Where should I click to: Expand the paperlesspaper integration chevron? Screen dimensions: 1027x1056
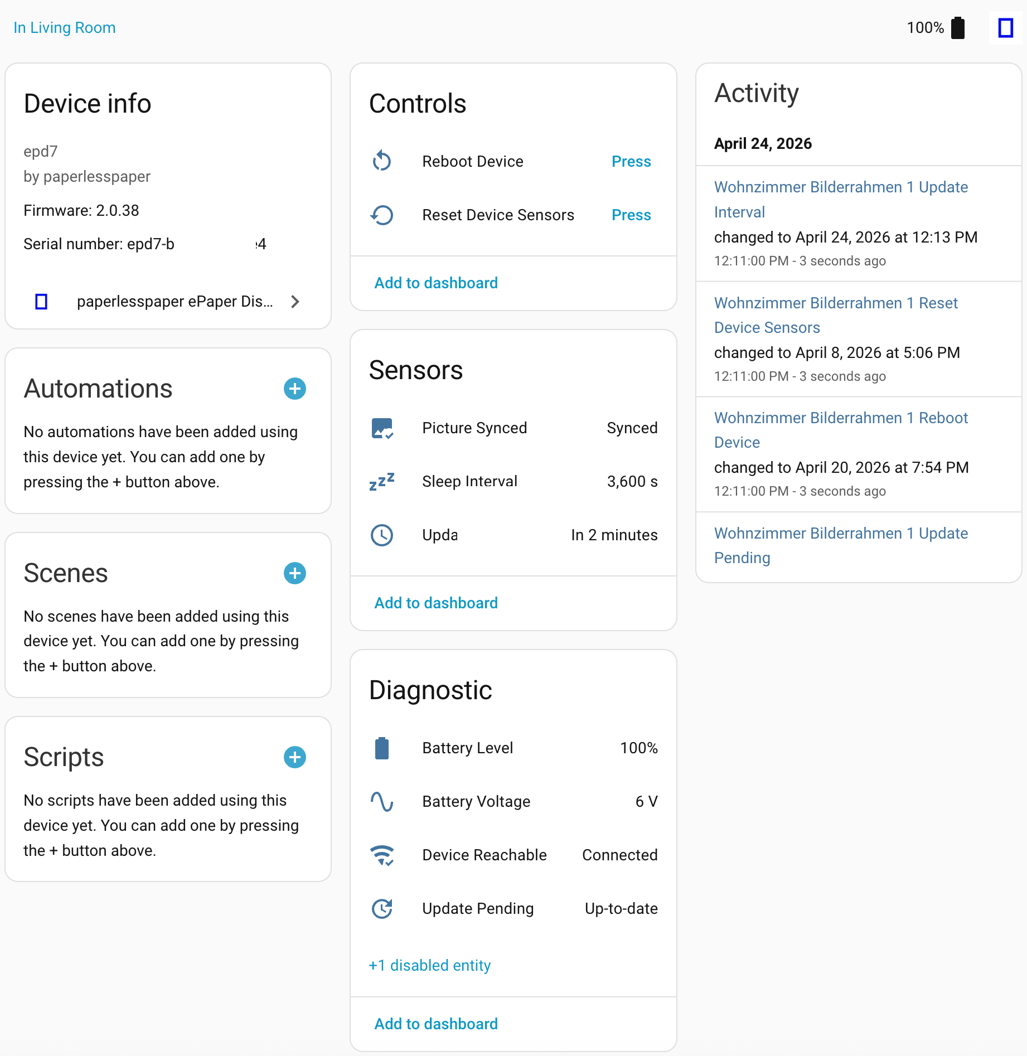[295, 302]
